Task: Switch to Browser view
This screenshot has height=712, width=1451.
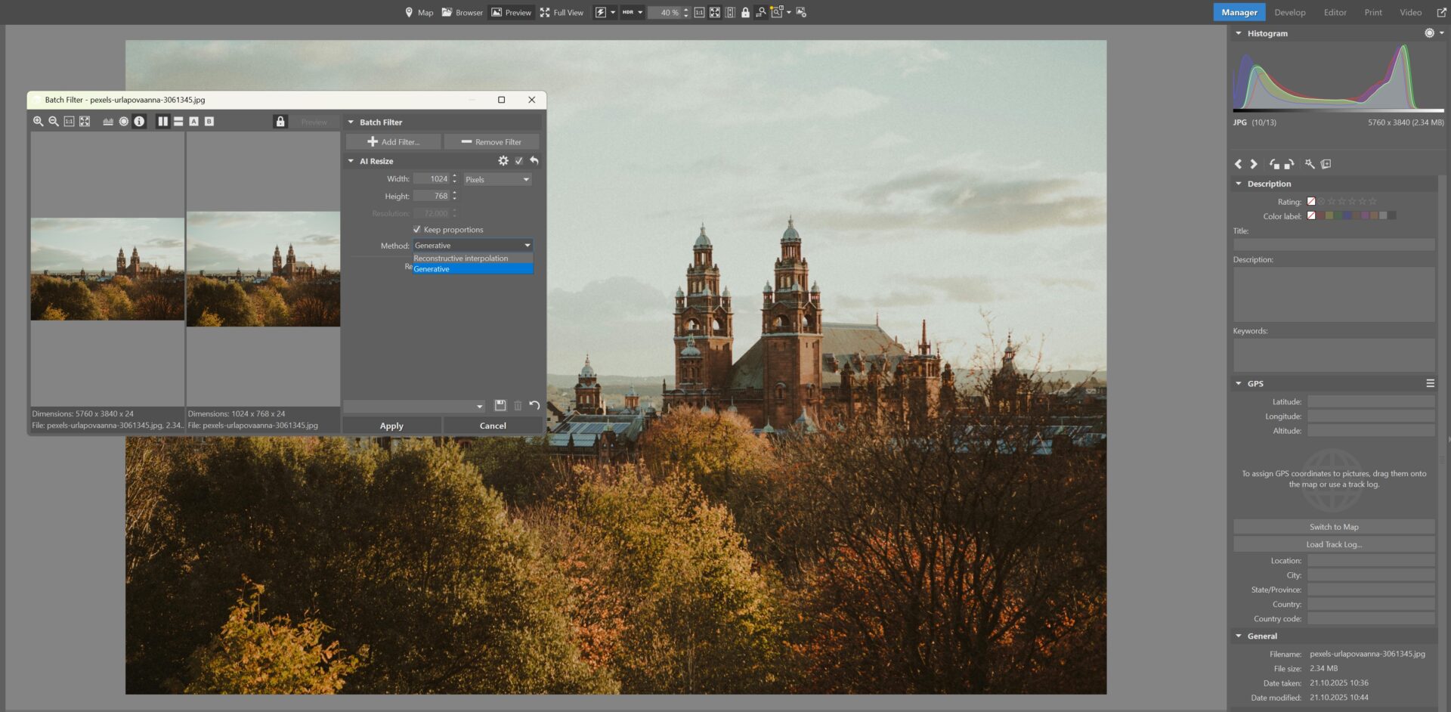Action: pyautogui.click(x=463, y=12)
